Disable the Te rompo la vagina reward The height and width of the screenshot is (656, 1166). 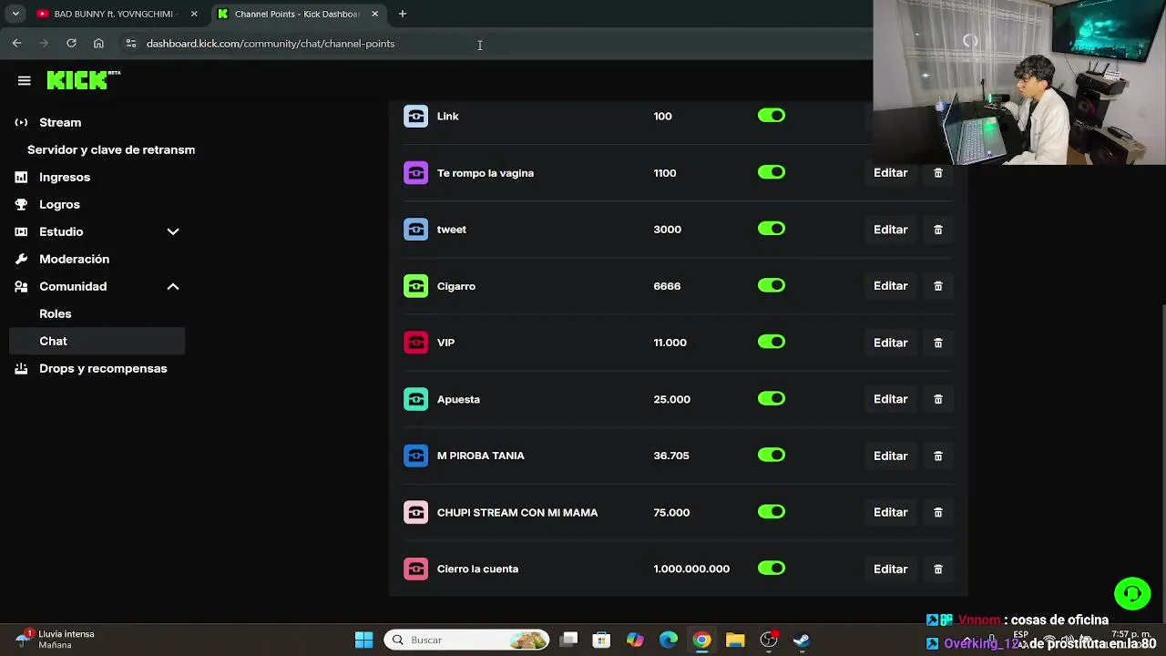click(x=772, y=172)
